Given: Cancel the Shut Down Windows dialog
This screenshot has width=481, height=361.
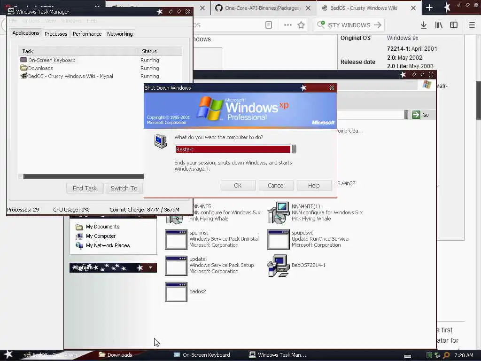Looking at the screenshot, I should 276,185.
